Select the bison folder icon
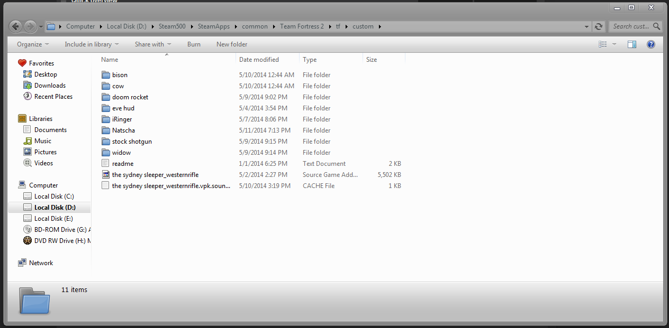 (x=105, y=75)
